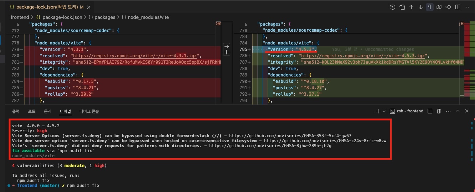This screenshot has height=192, width=475.
Task: Click line number 779 in left gutter
Action: click(x=15, y=49)
